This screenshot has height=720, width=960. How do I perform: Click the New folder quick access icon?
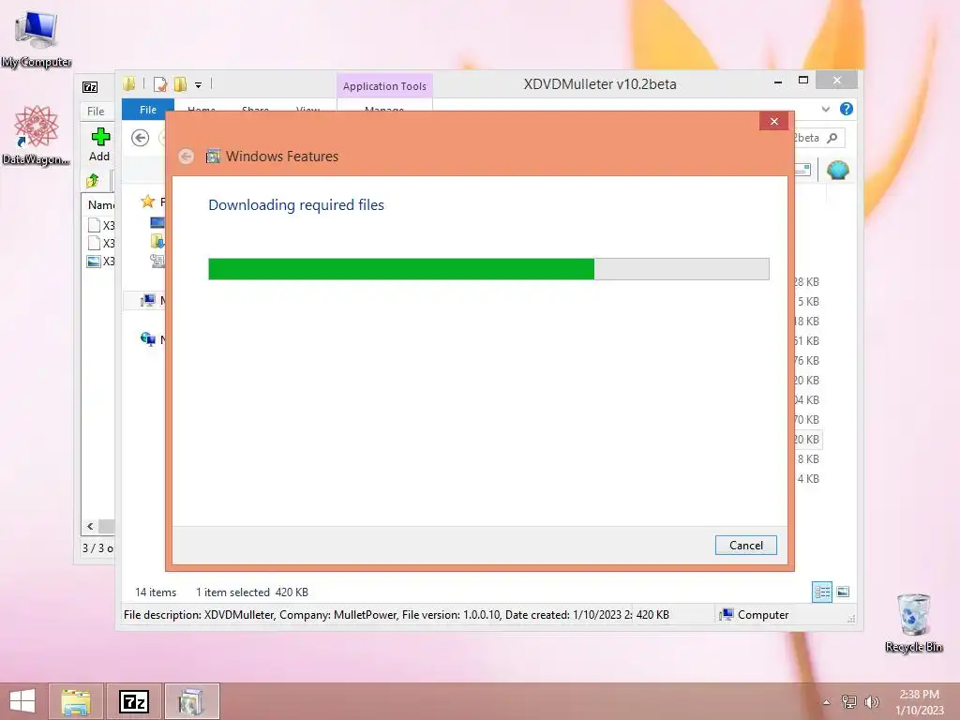point(180,83)
